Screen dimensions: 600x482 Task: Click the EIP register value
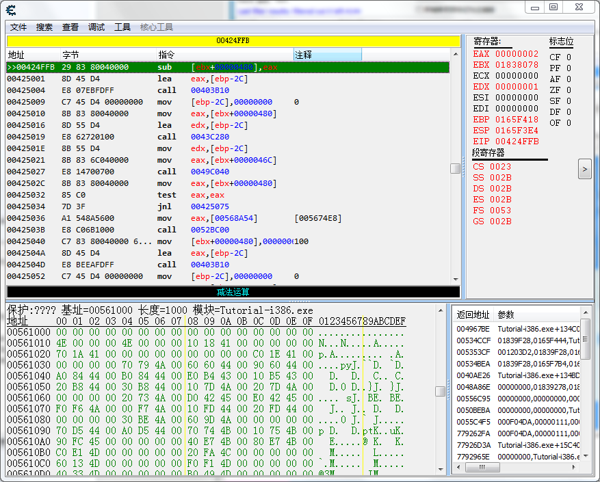[517, 142]
